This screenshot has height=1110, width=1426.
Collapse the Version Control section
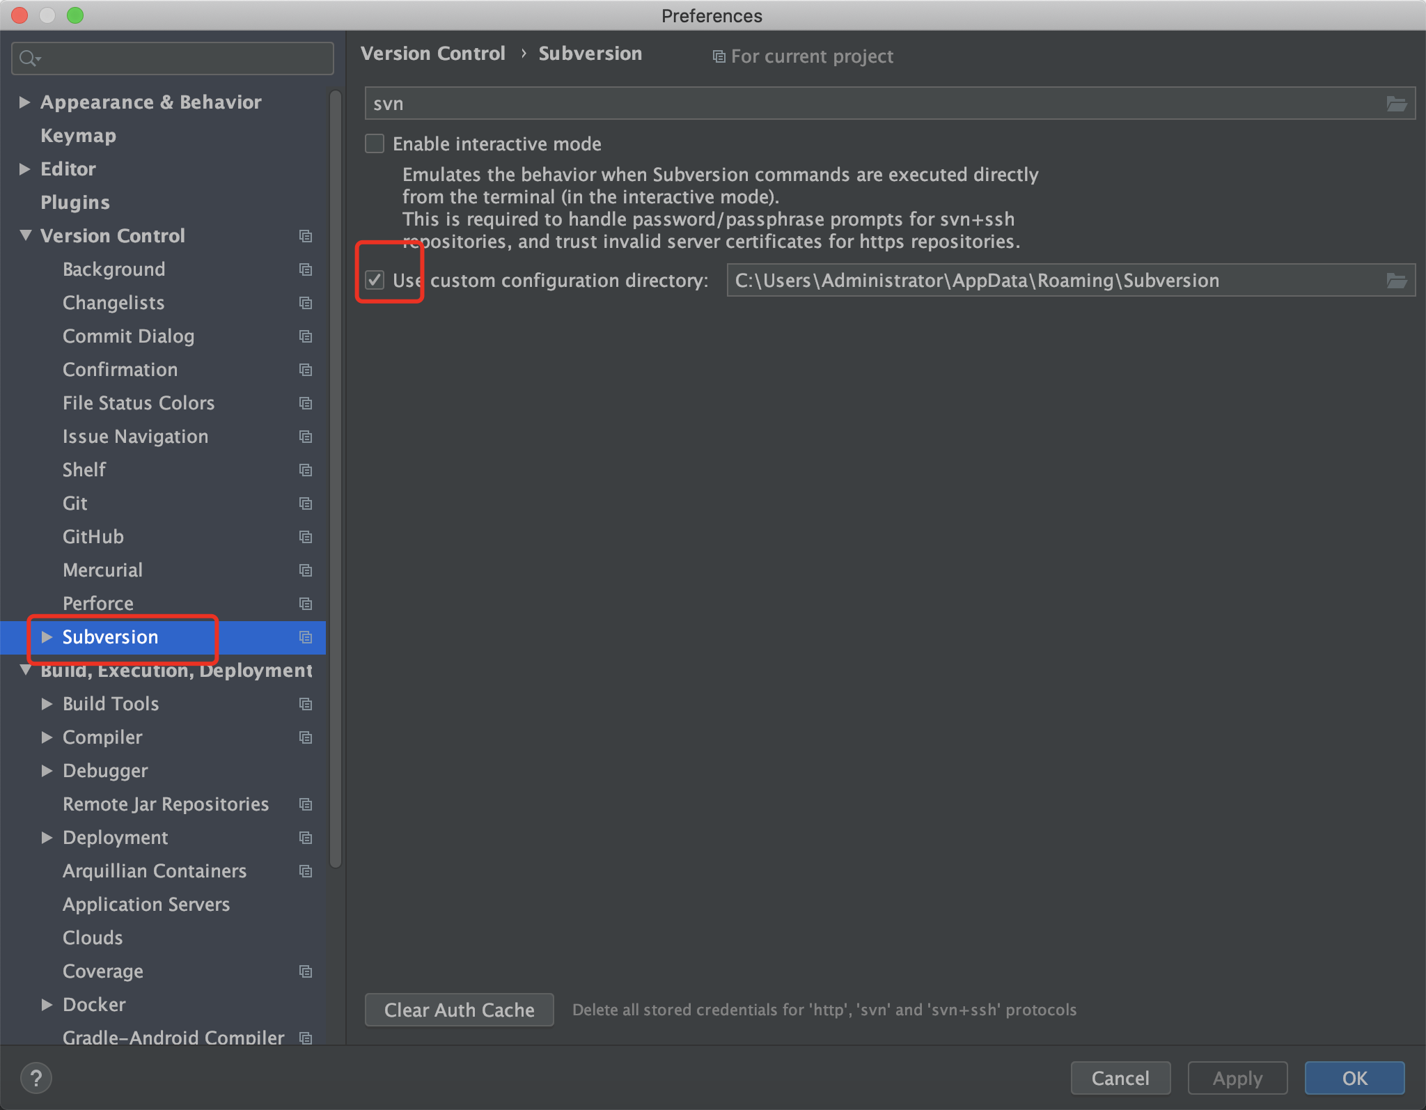pos(25,235)
